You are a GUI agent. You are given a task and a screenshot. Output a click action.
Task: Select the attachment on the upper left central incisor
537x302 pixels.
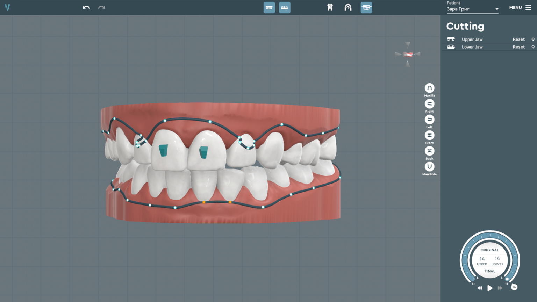pyautogui.click(x=203, y=152)
